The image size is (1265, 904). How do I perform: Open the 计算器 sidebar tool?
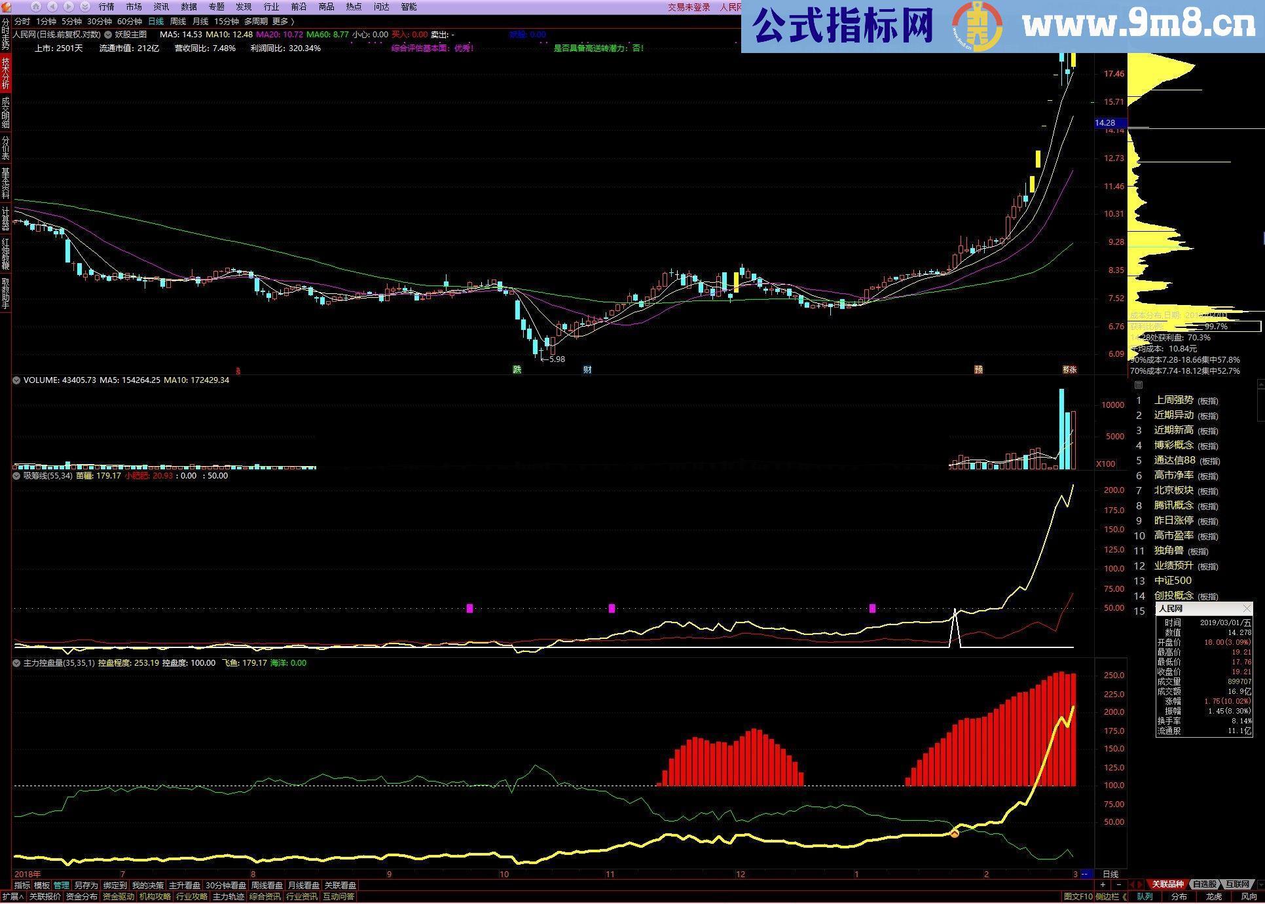pos(5,219)
